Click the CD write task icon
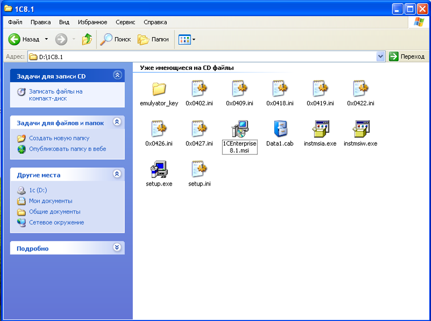The width and height of the screenshot is (431, 321). coord(21,92)
